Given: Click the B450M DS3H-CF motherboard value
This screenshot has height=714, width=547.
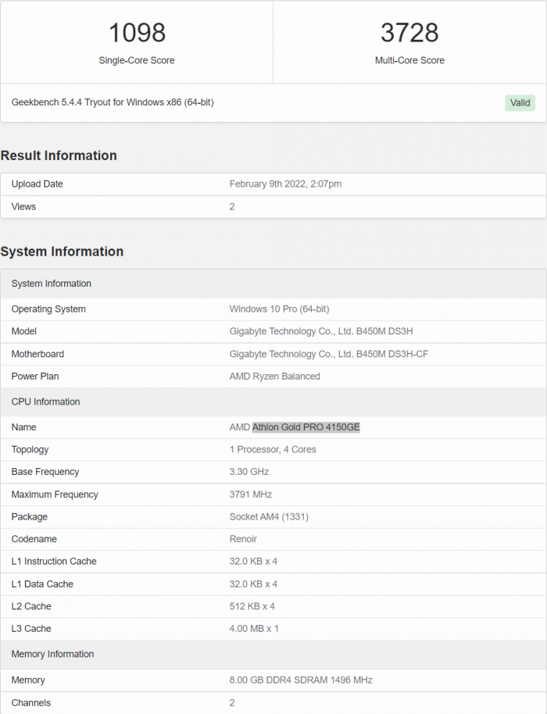Looking at the screenshot, I should pyautogui.click(x=328, y=355).
